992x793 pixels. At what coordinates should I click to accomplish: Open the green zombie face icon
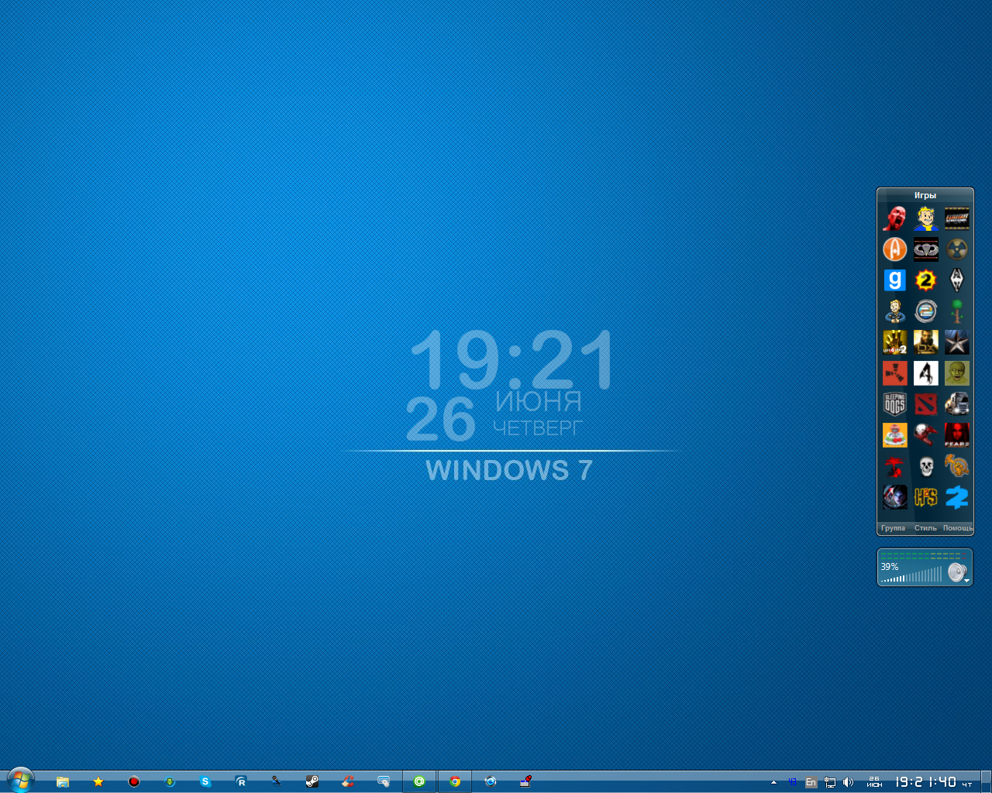(x=957, y=373)
